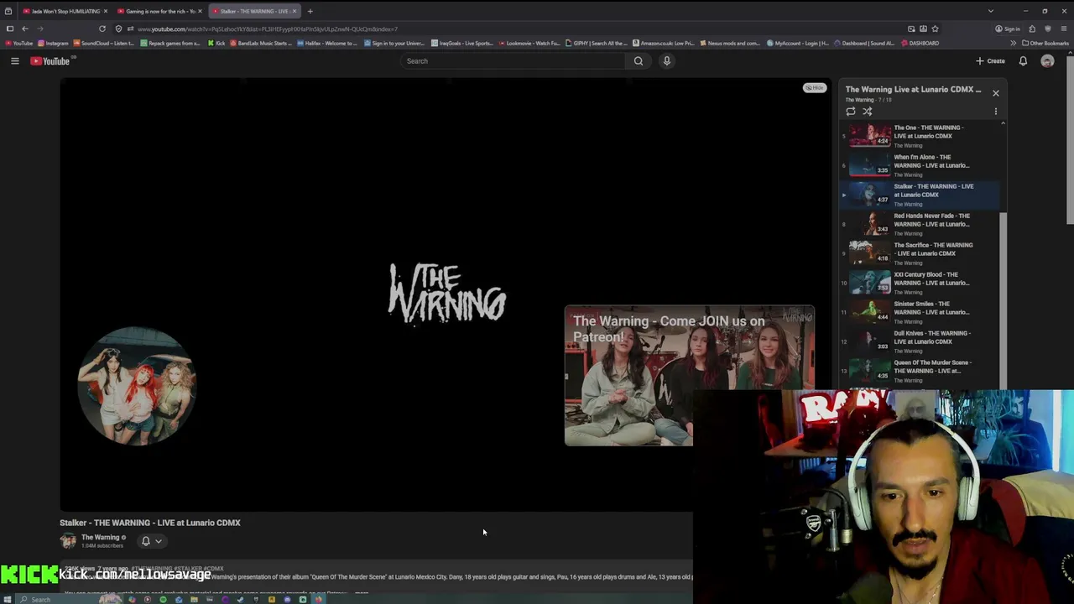Open YouTube notifications bell in header
The width and height of the screenshot is (1074, 604).
(1023, 60)
